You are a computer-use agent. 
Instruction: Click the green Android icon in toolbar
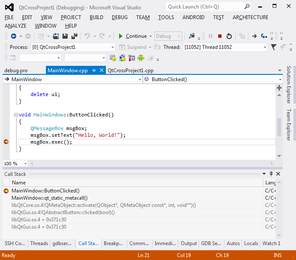[141, 58]
